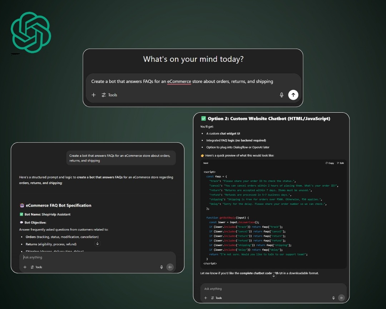Click the dictate microphone in the left chat panel
The image size is (386, 309).
[x=162, y=267]
